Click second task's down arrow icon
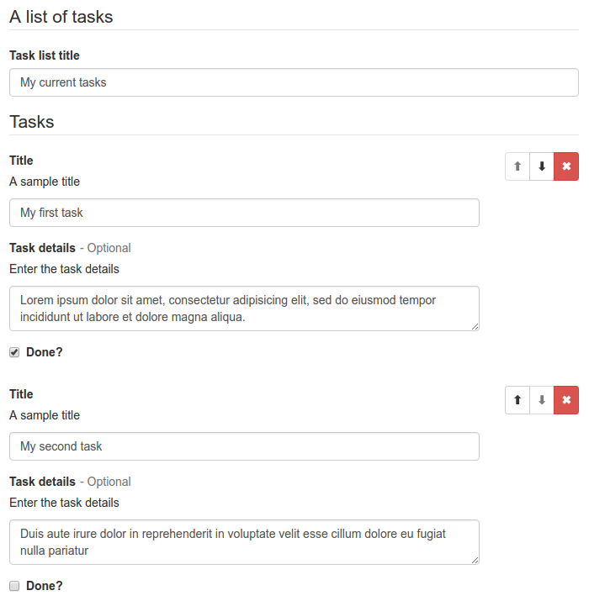Screen dimensions: 589x601 [542, 400]
